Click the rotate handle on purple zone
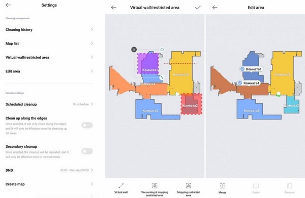The height and width of the screenshot is (198, 305). (162, 50)
